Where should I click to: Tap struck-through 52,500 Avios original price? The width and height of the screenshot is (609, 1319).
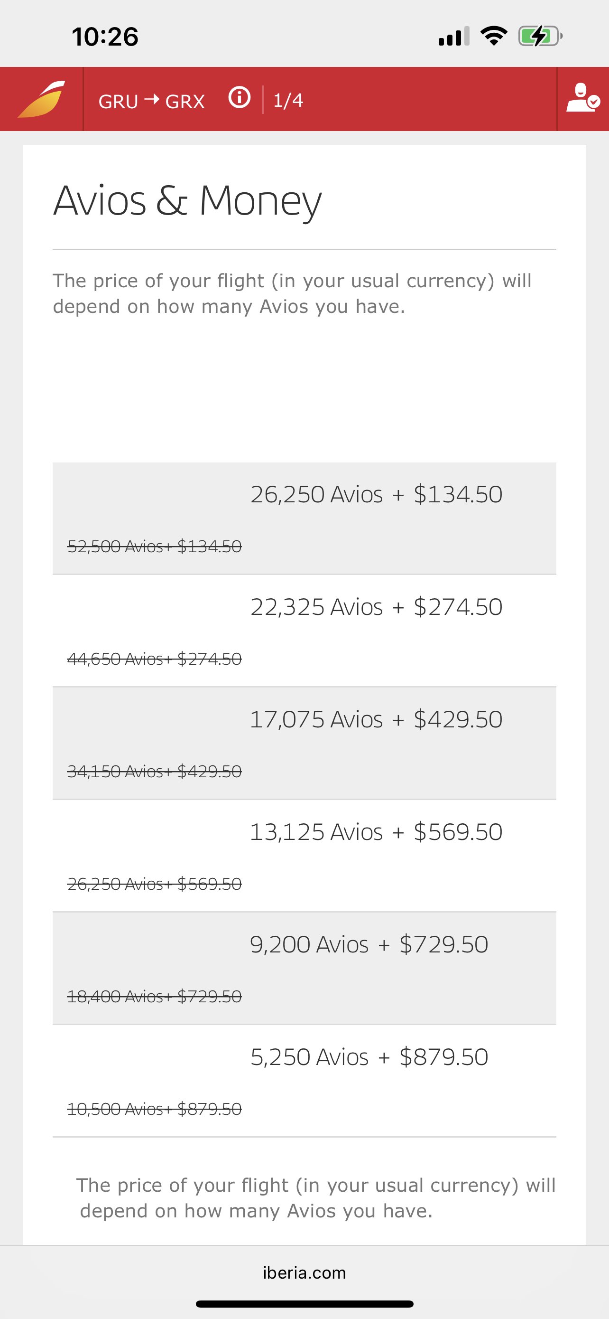click(x=155, y=546)
